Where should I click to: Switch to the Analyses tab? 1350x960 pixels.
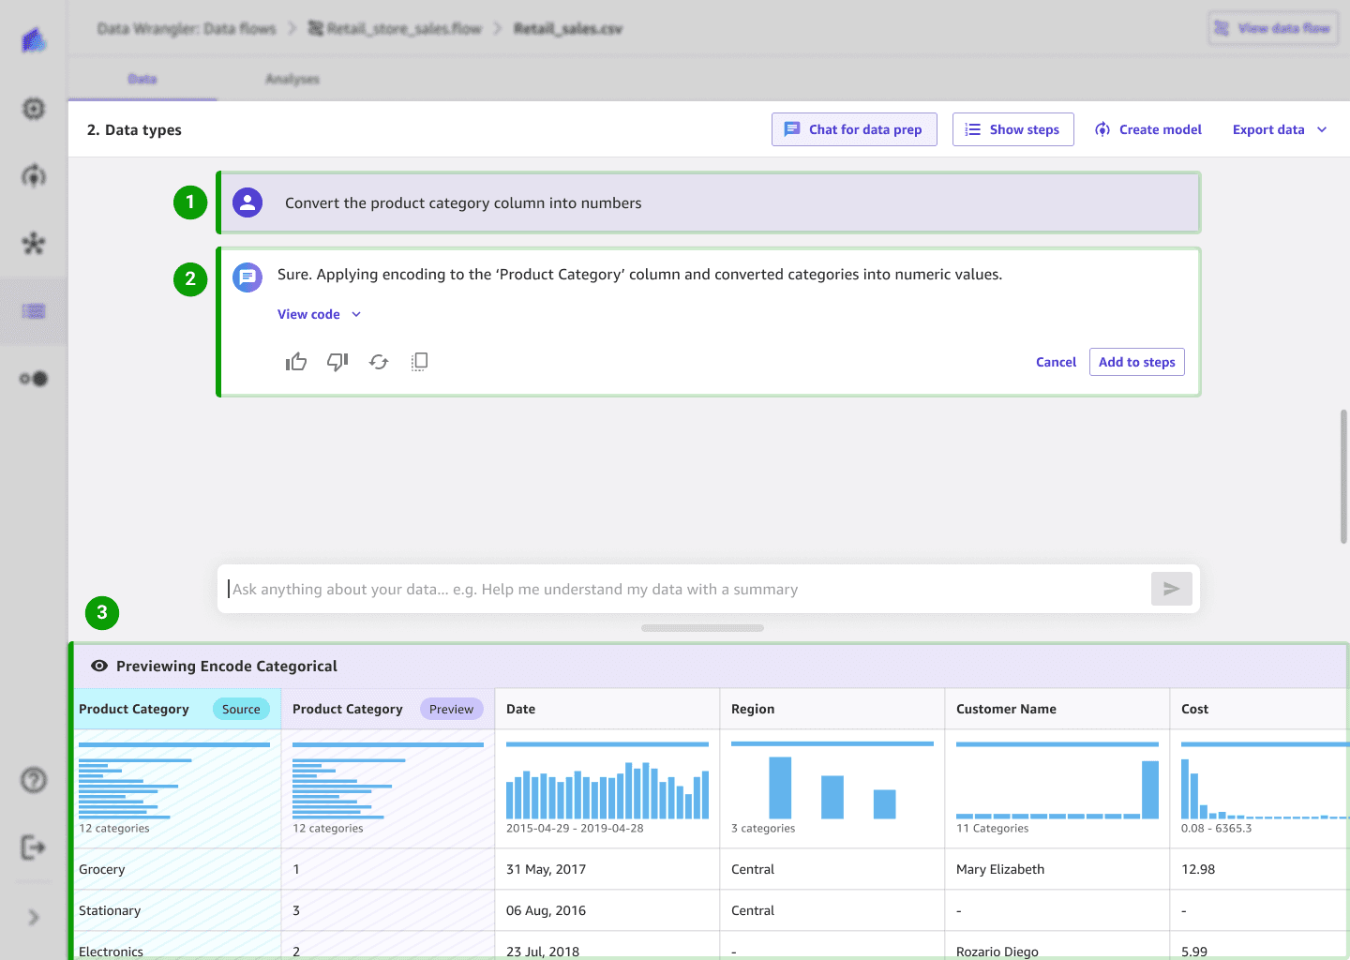click(x=292, y=80)
